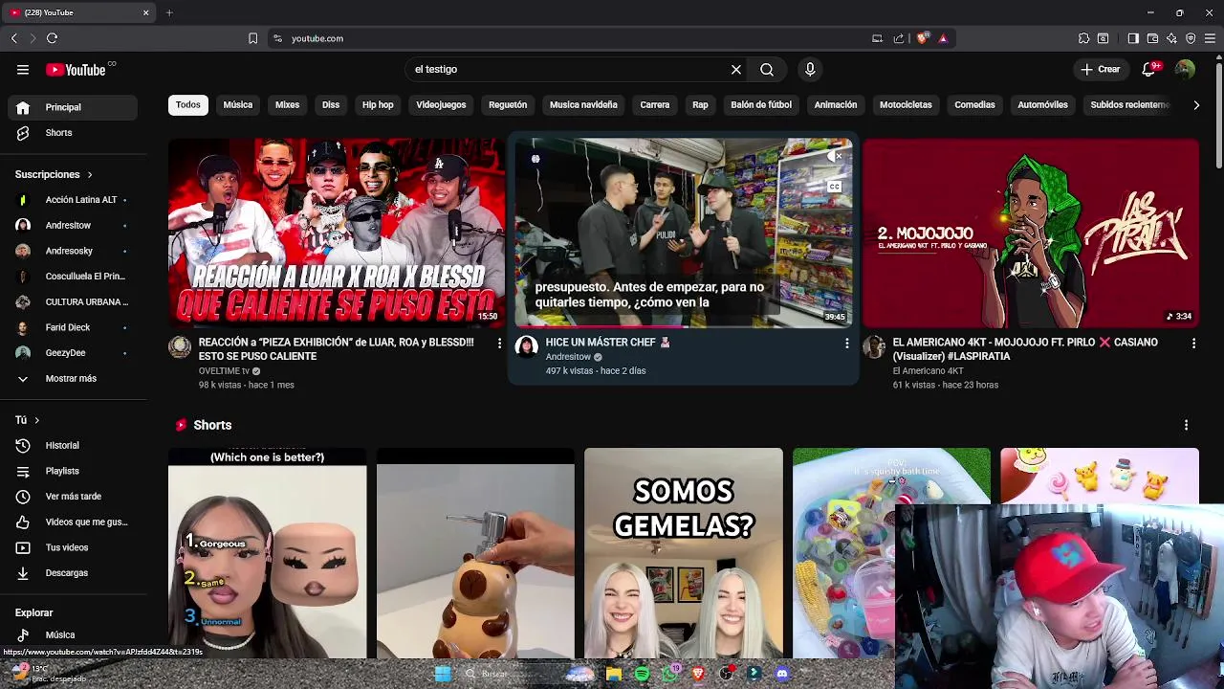Bookmark this page in the toolbar
This screenshot has width=1224, height=689.
click(252, 38)
